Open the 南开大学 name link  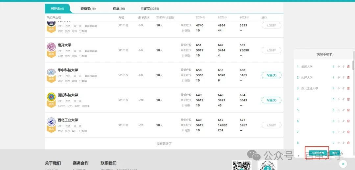tap(64, 45)
